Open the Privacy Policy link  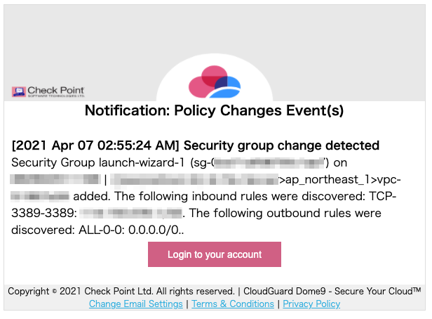coord(311,304)
